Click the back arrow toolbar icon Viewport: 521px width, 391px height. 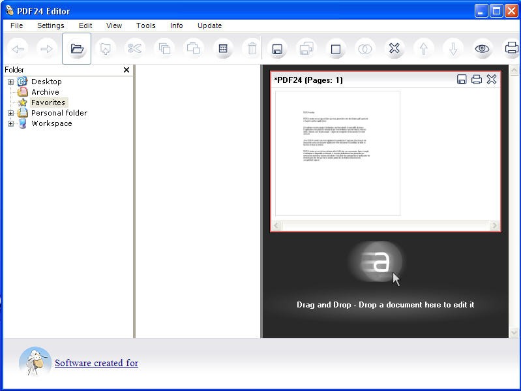[18, 49]
